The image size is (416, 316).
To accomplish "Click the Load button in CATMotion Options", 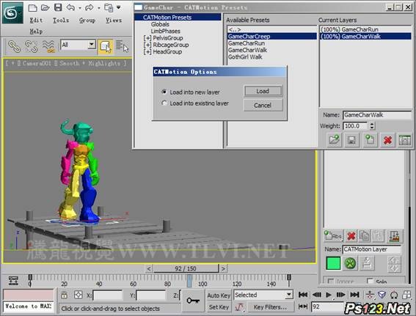I will coord(263,91).
